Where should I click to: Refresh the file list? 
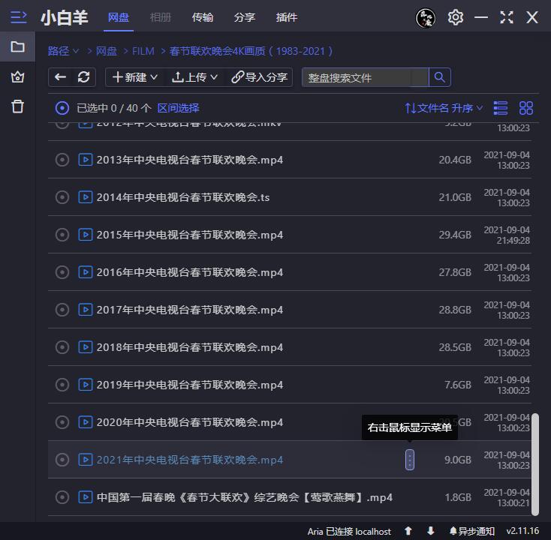[x=83, y=77]
